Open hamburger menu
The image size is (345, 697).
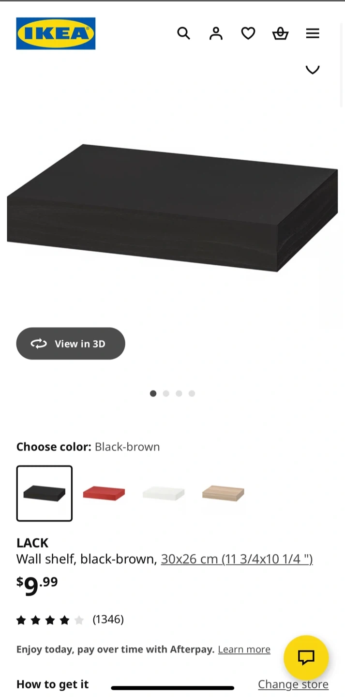[x=313, y=33]
